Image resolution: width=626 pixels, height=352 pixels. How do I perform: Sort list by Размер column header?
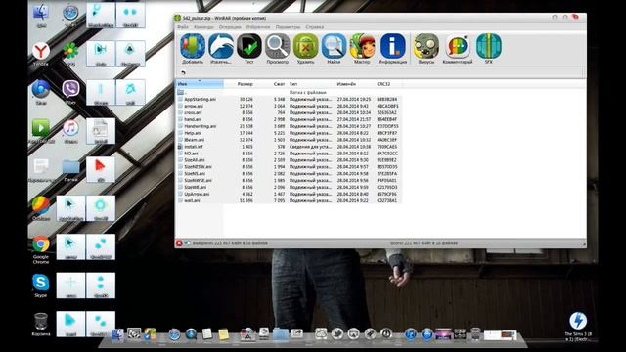pyautogui.click(x=245, y=84)
